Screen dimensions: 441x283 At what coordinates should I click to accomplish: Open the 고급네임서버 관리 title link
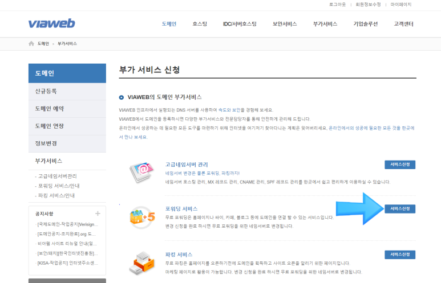tap(187, 165)
